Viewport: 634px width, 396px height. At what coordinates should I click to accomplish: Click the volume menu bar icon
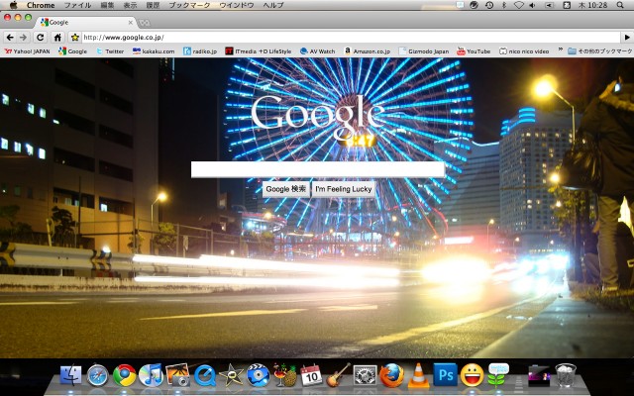533,5
